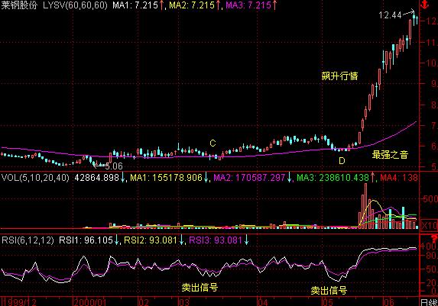The image size is (438, 306).
Task: Select the 莱钢股份 stock name title
Action: pyautogui.click(x=19, y=5)
